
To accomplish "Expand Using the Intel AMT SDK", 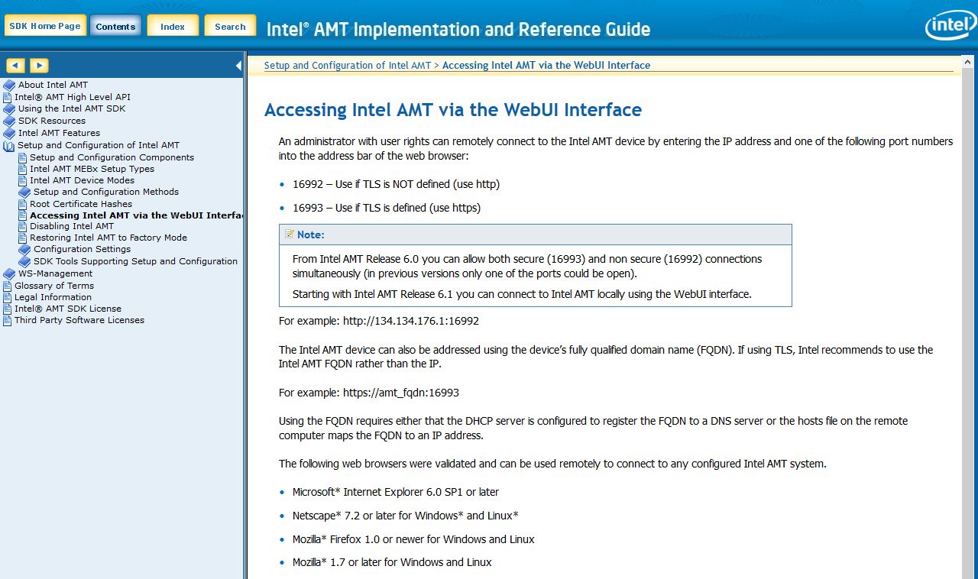I will [x=72, y=108].
